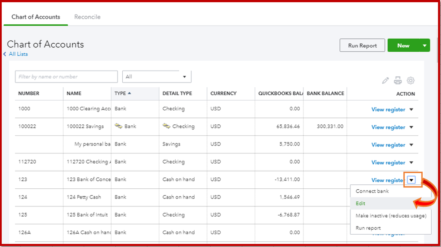Viewport: 441px width, 247px height.
Task: Select the 125 Bank of Intuit name cell
Action: [x=87, y=215]
